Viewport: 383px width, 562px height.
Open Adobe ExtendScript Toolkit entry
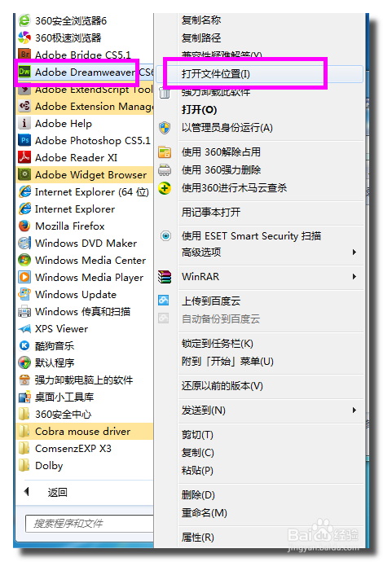point(85,90)
